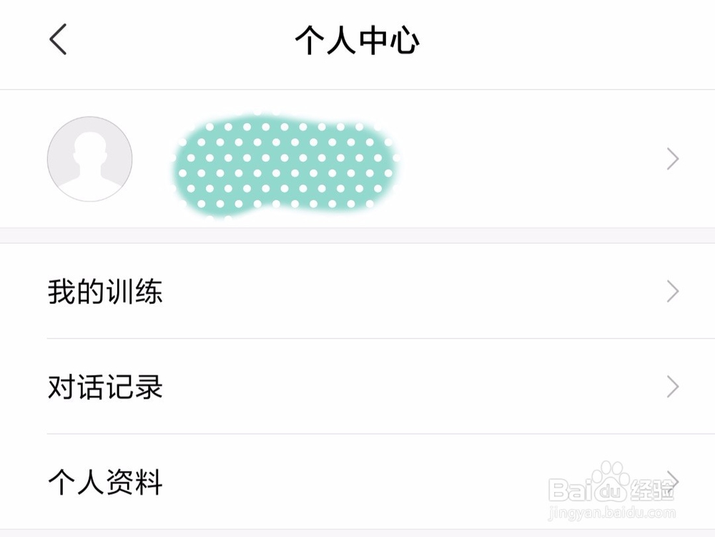
Task: Tap the profile banner row near the top
Action: [x=357, y=159]
